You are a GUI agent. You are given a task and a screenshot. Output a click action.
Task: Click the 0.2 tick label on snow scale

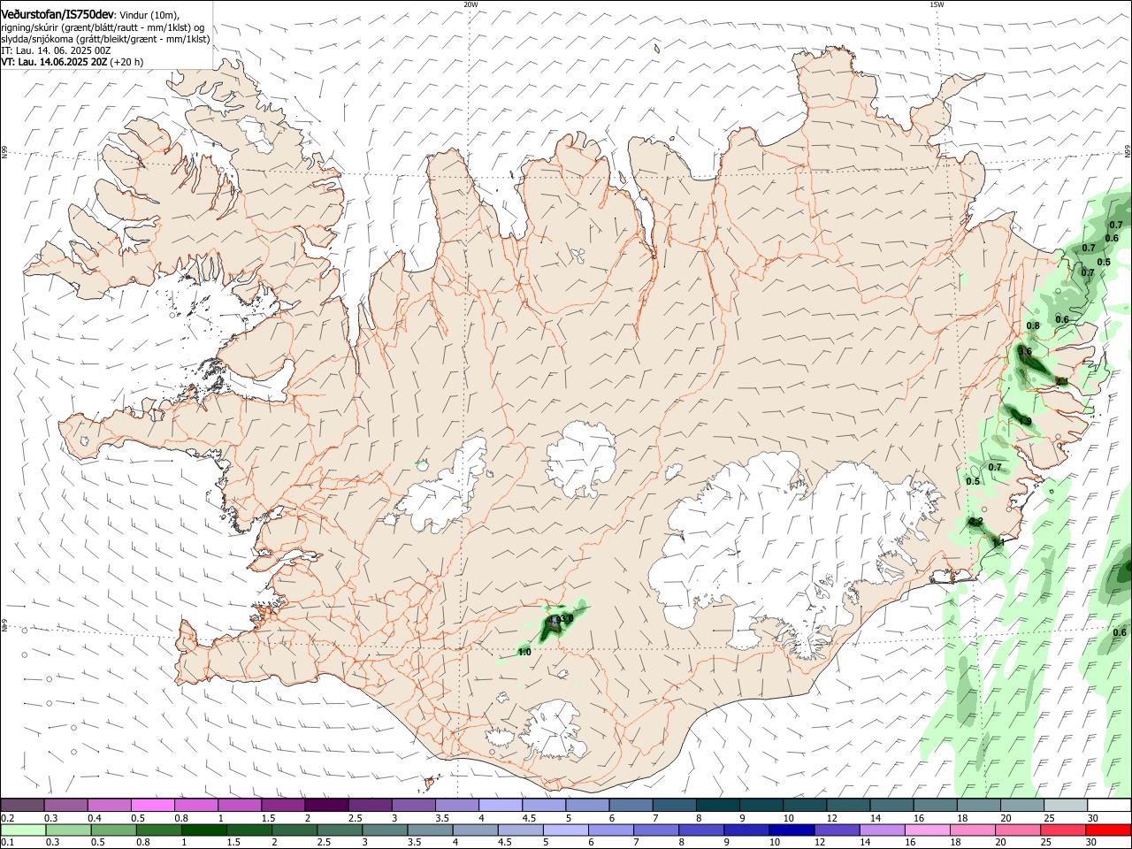click(x=7, y=818)
